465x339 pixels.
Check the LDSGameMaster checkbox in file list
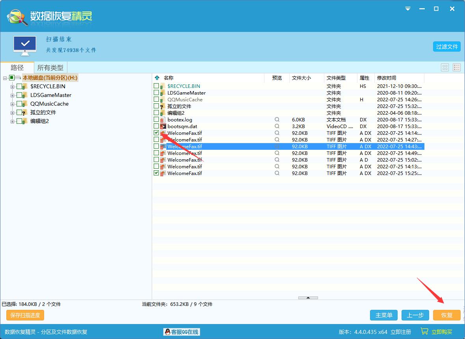click(156, 93)
